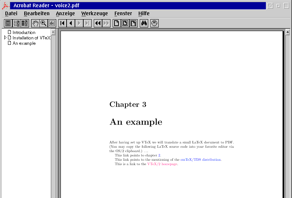Click the Chapter 3 heading text
This screenshot has height=198, width=292.
click(128, 104)
